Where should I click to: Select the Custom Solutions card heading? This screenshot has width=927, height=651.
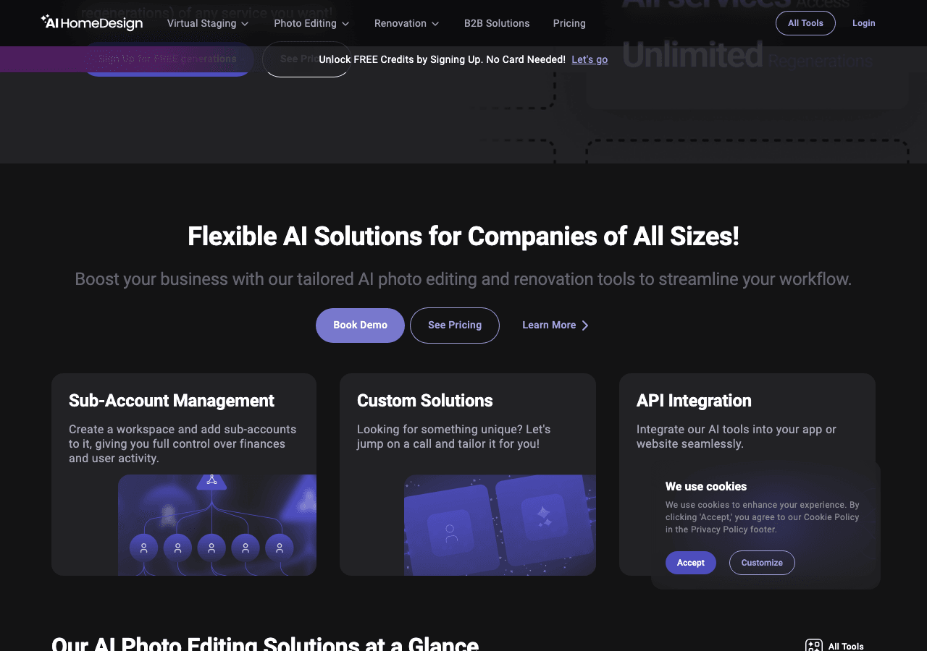coord(424,401)
